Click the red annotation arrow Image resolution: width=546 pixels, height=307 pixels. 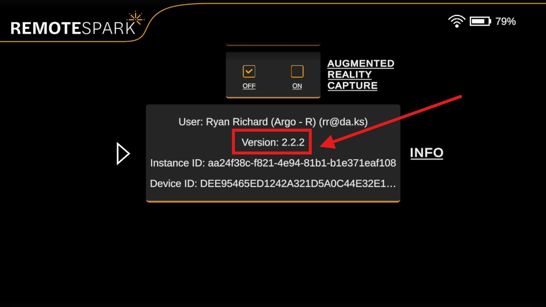(391, 122)
